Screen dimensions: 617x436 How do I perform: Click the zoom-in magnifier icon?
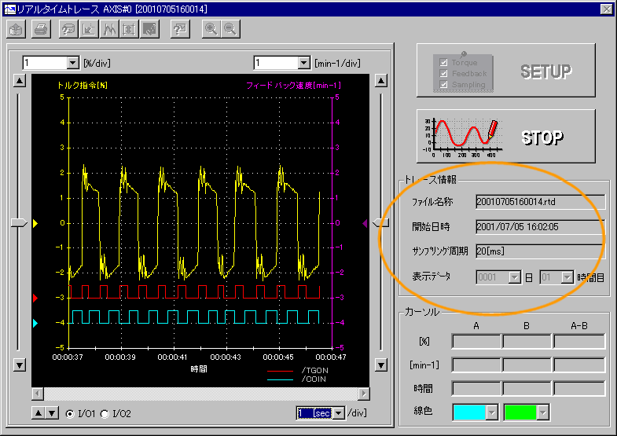[x=211, y=29]
